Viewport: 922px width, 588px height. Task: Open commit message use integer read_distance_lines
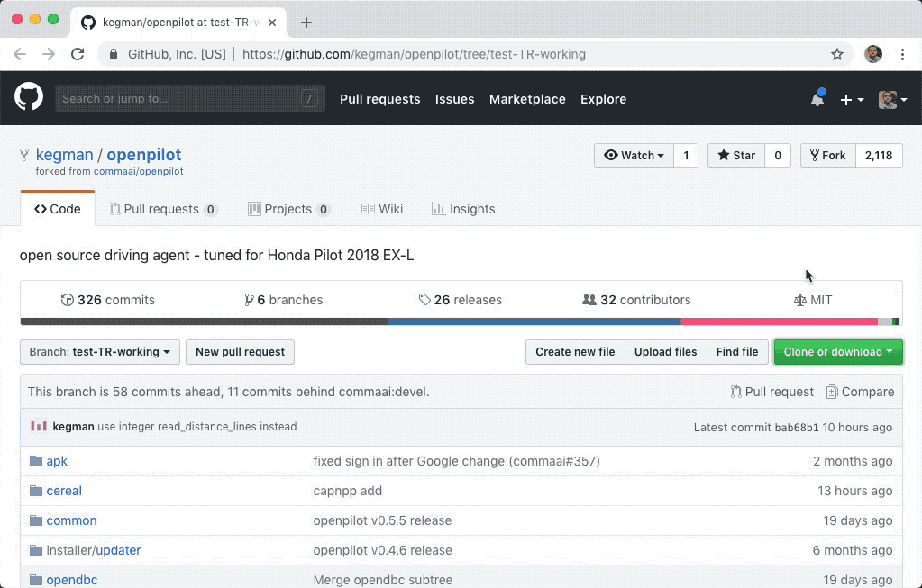tap(197, 427)
